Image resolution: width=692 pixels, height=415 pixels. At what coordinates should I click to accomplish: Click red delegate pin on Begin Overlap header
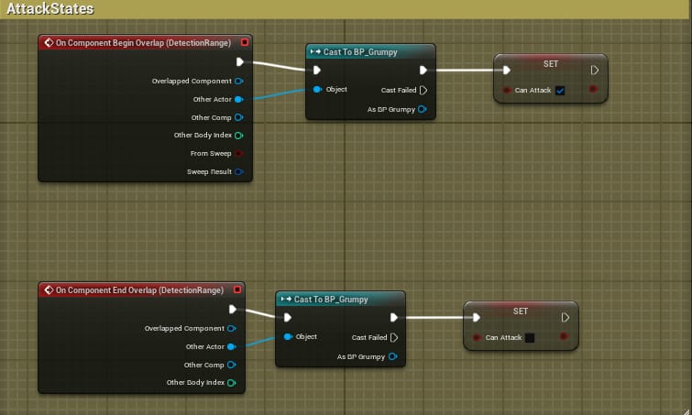coord(244,43)
